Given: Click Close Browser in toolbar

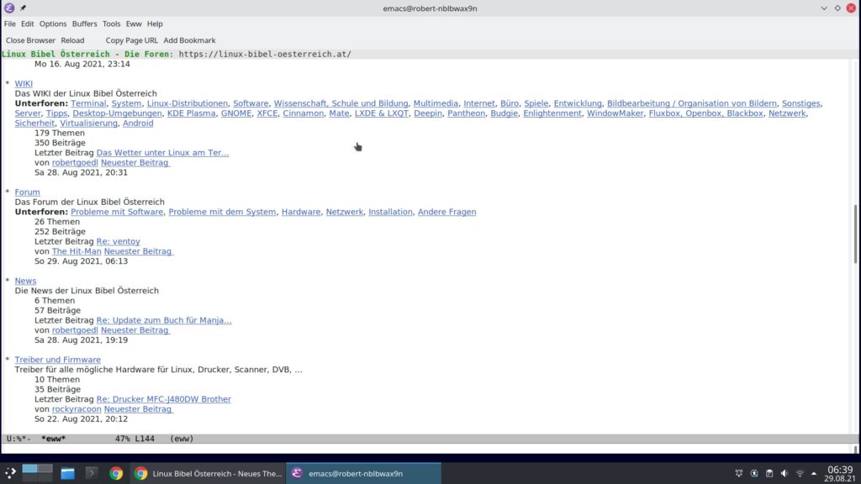Looking at the screenshot, I should click(x=31, y=40).
